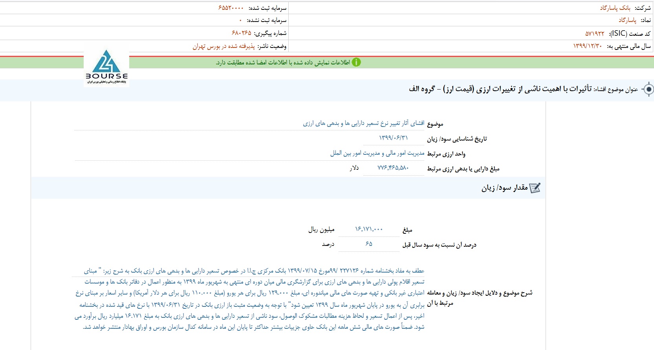Click description line starting عطف به مفاد بخشنامه

point(254,271)
